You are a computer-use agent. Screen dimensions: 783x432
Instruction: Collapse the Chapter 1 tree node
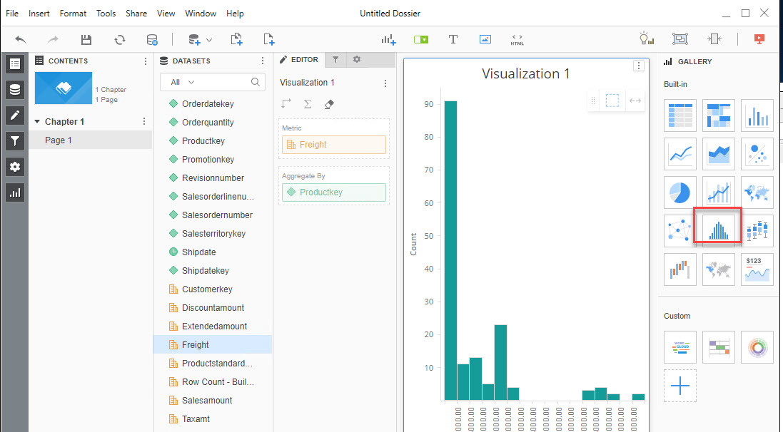tap(37, 122)
